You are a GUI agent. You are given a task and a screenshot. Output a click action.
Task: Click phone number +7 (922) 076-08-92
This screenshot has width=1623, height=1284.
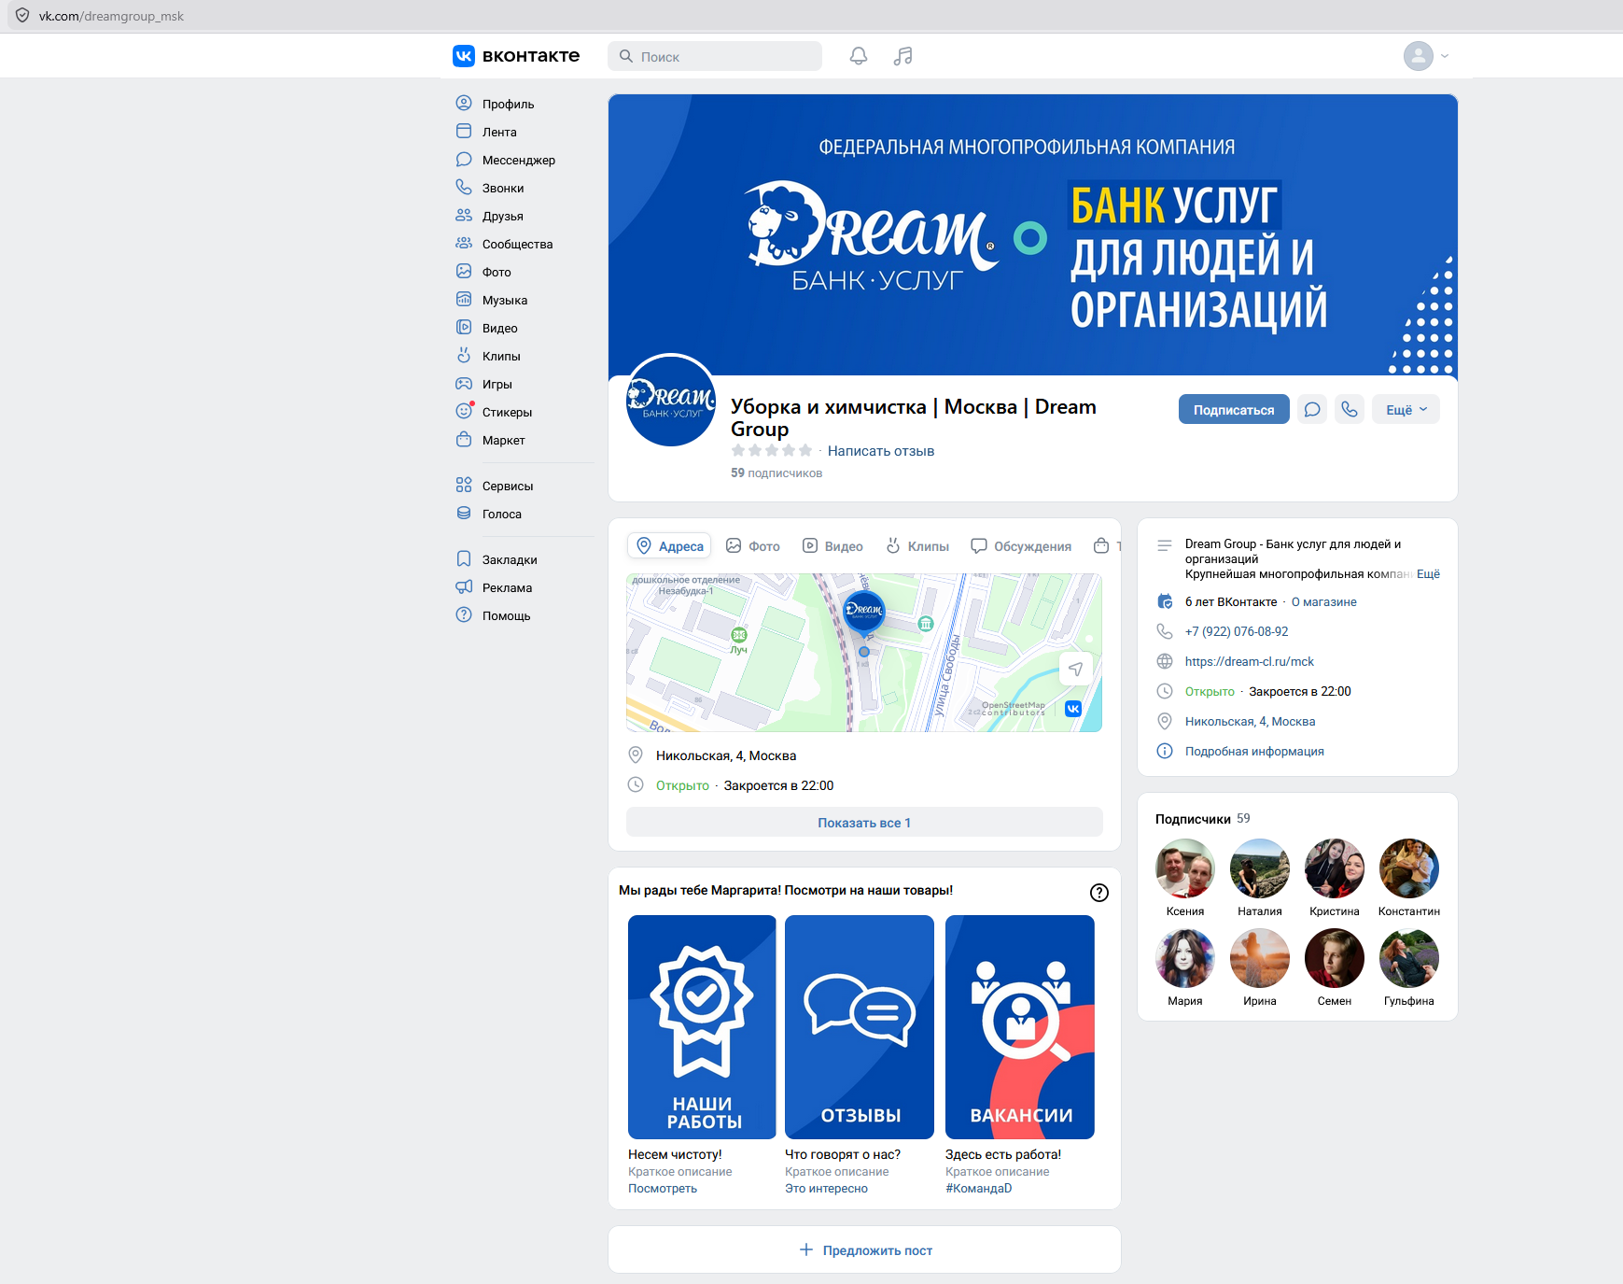tap(1237, 631)
